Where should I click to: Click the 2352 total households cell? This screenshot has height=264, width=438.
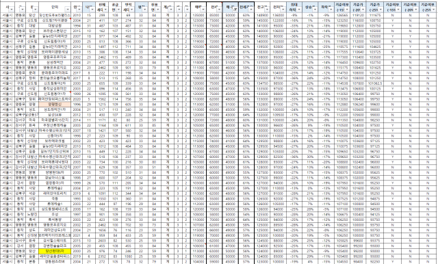coord(102,256)
